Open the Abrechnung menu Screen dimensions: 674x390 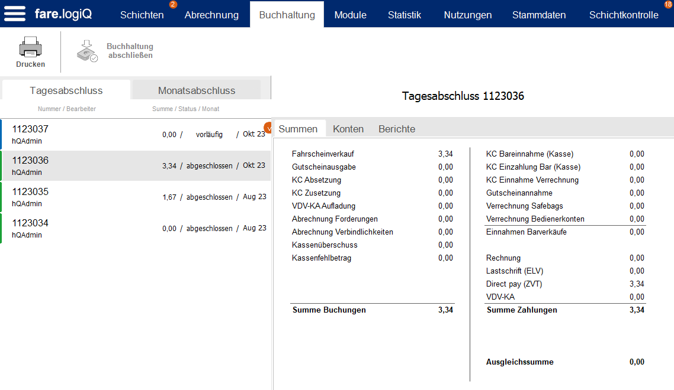[x=211, y=14]
